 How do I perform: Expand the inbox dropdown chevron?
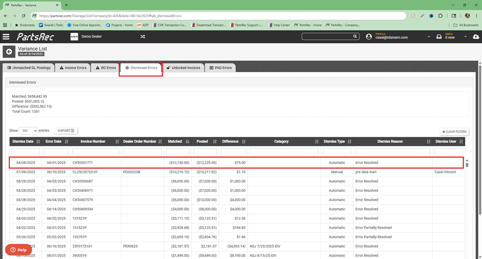click(465, 37)
